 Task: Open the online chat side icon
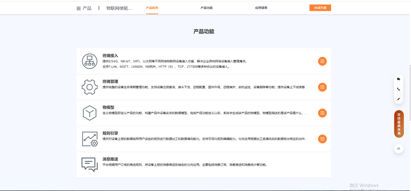click(x=399, y=79)
